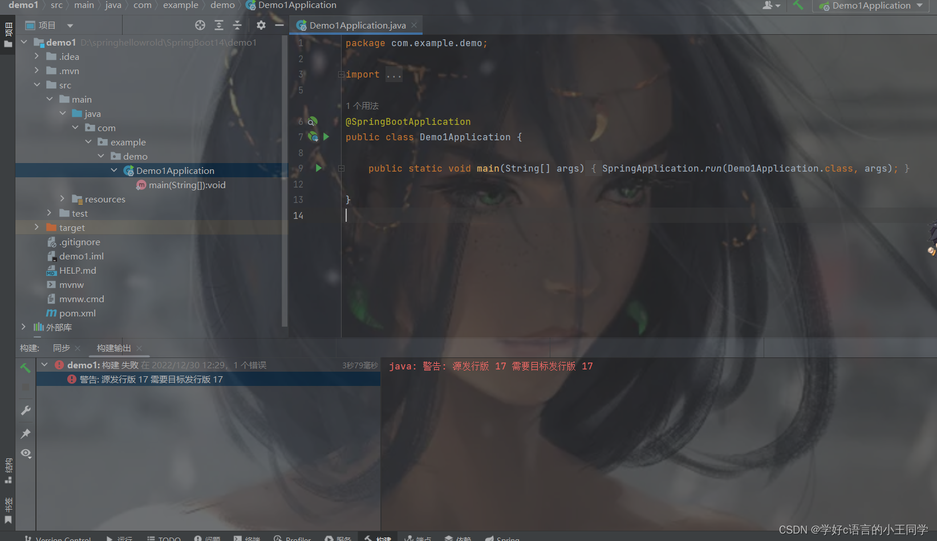Click Spring gutter icon on line 7
Screen dimensions: 937x541
tap(313, 136)
